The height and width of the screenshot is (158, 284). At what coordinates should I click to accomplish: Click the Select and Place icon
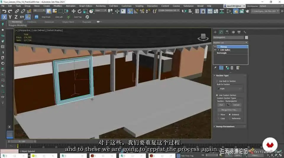[x=91, y=11]
